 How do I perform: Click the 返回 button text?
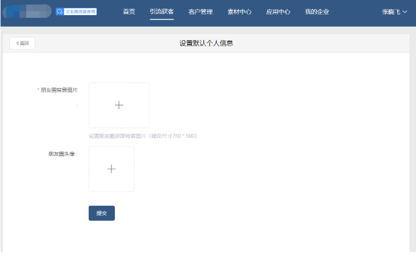point(25,43)
